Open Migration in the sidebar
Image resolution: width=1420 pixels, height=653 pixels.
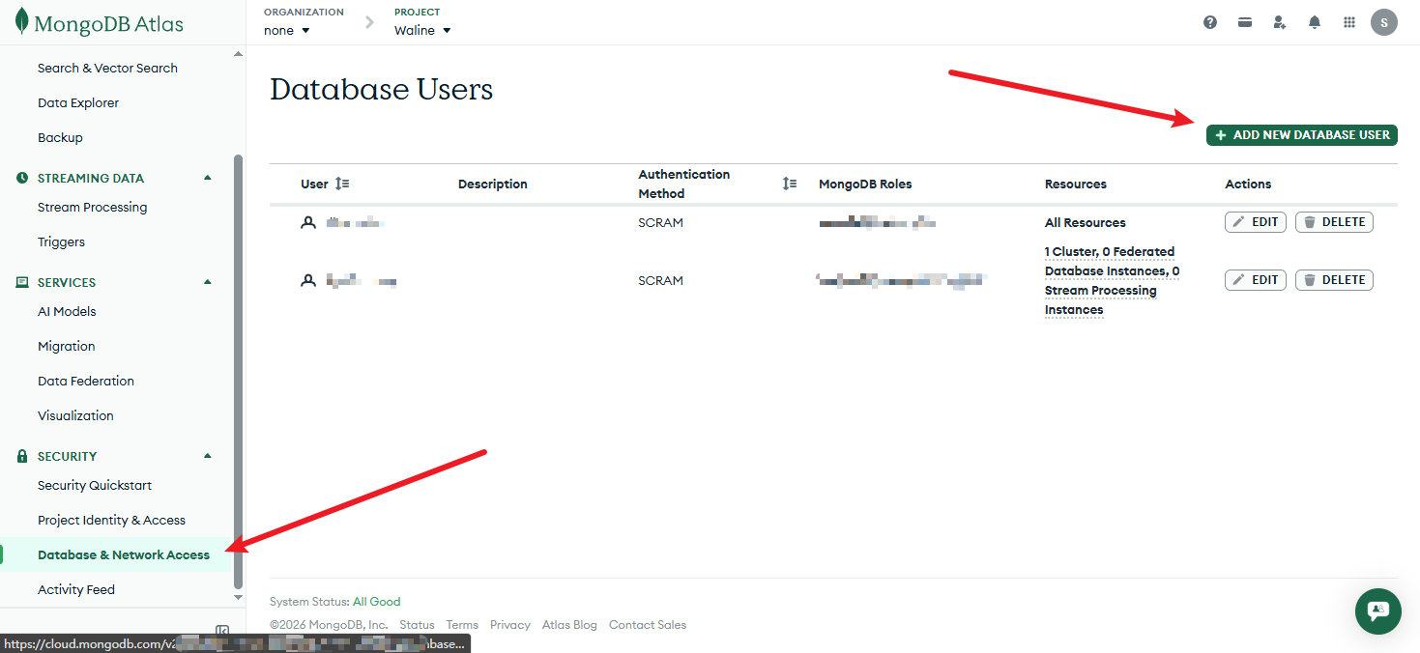(66, 346)
